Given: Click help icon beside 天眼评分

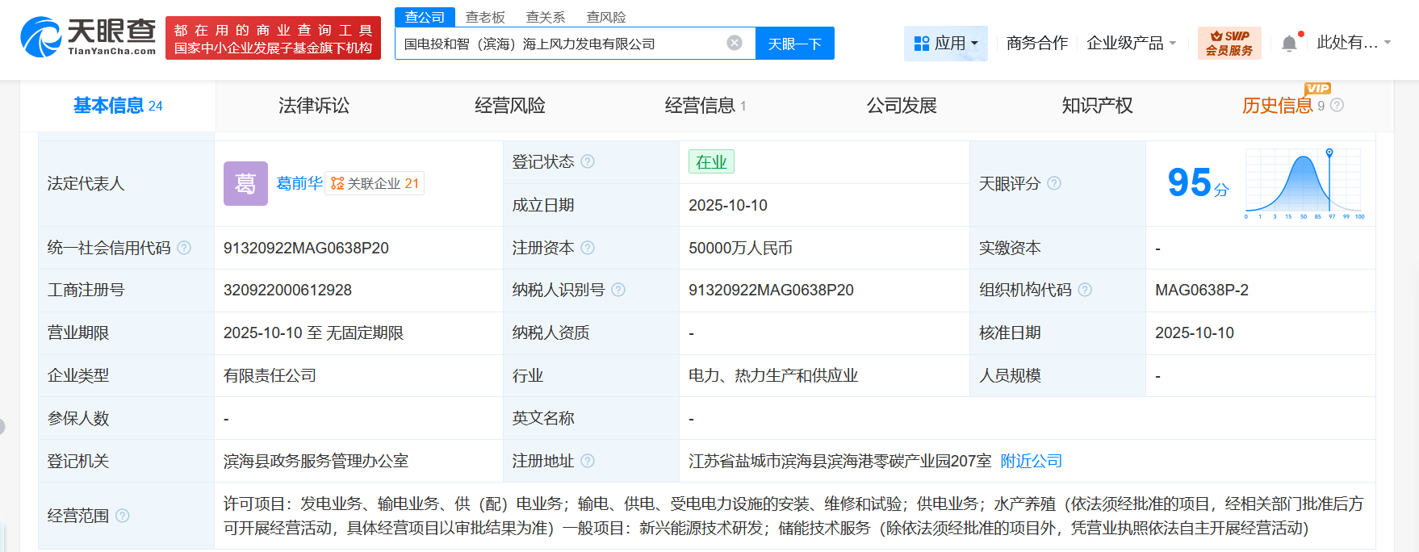Looking at the screenshot, I should point(1054,183).
